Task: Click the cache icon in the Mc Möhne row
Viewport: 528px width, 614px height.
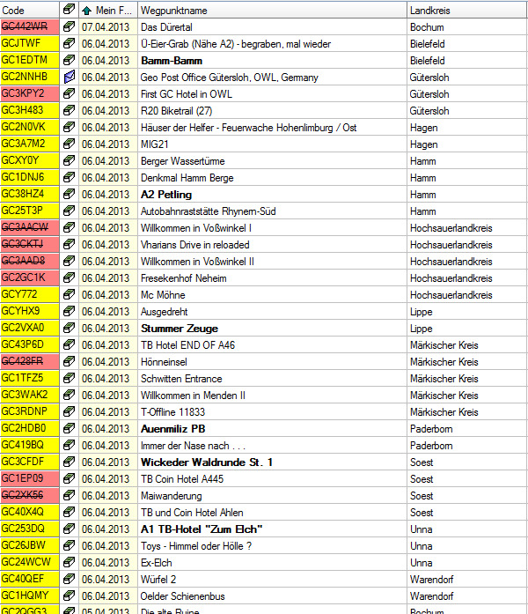Action: click(x=70, y=294)
